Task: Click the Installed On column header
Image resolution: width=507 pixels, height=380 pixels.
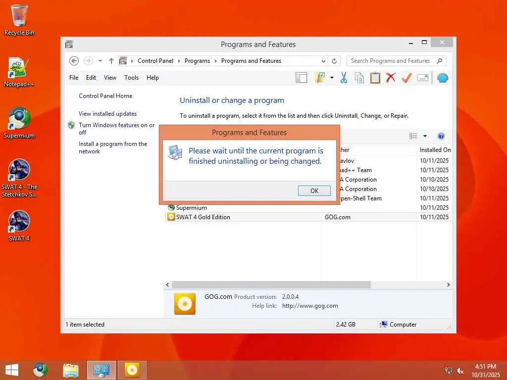Action: pyautogui.click(x=435, y=150)
